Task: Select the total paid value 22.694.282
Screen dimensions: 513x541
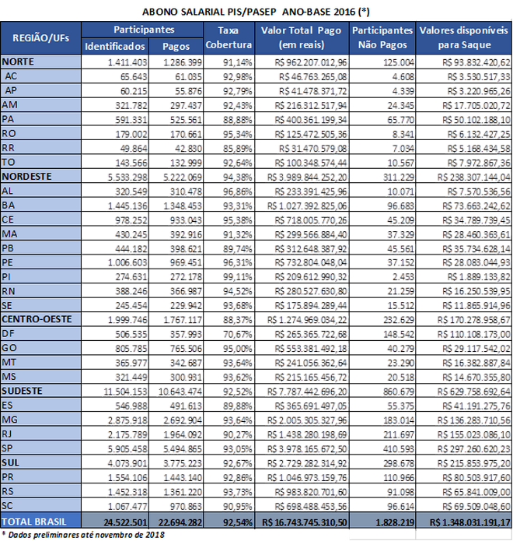Action: tap(178, 520)
